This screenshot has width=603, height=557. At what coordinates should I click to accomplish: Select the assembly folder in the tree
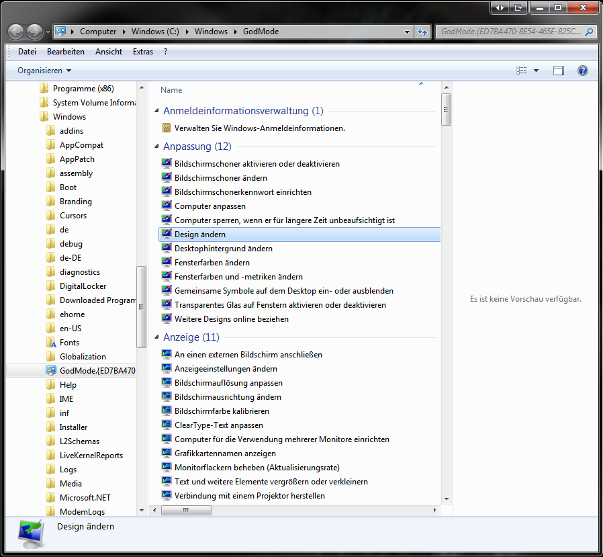tap(76, 173)
